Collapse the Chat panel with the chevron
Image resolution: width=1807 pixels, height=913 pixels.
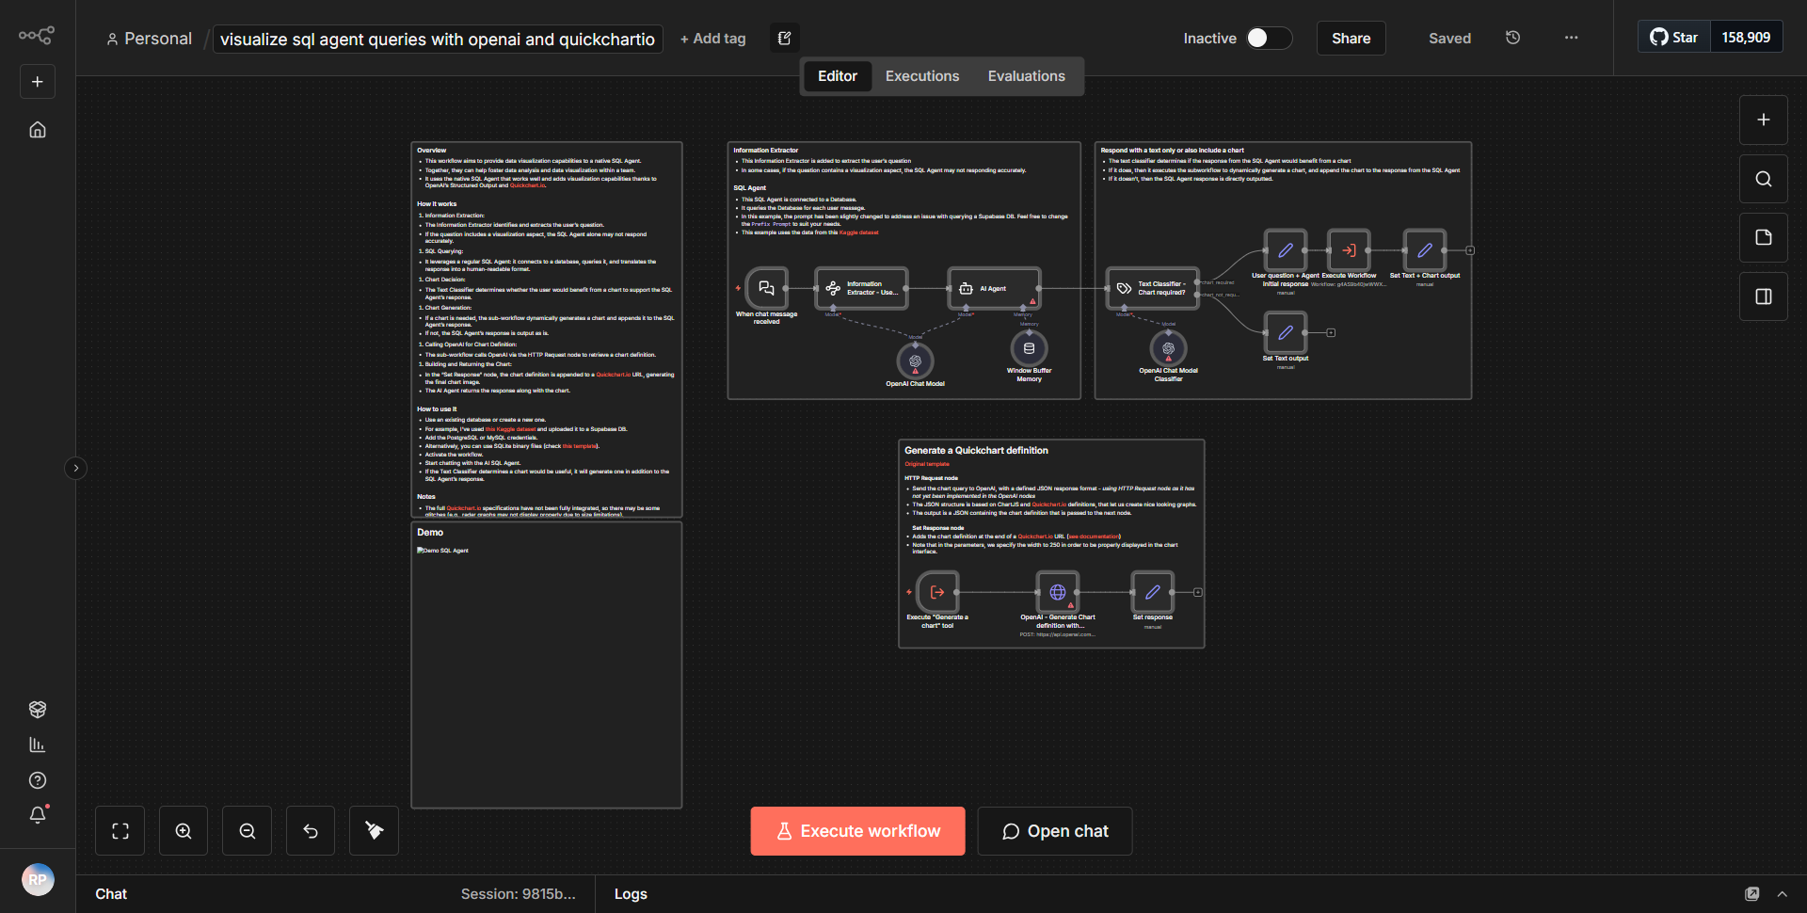(x=1783, y=894)
